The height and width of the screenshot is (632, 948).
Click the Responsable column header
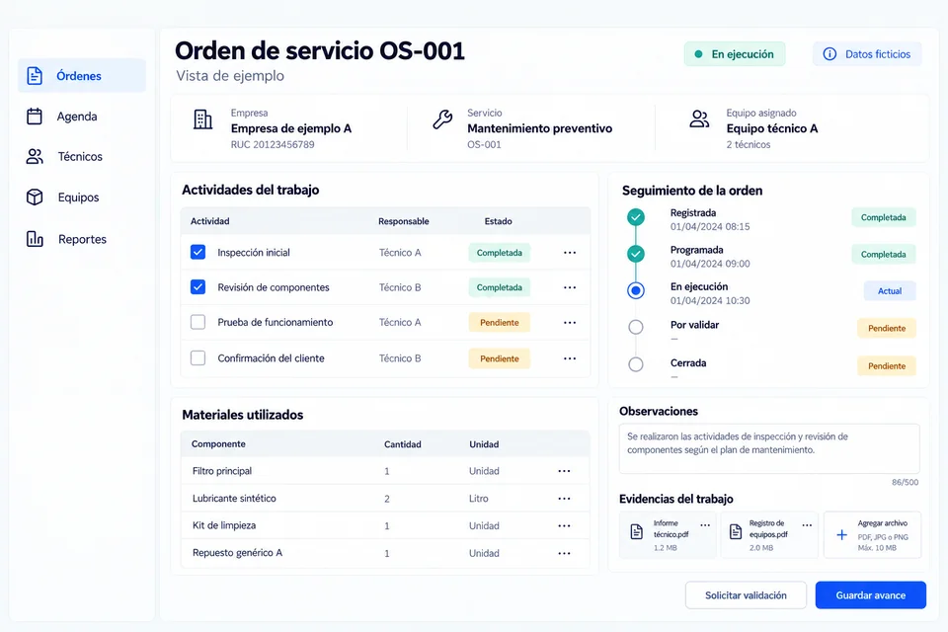click(403, 221)
